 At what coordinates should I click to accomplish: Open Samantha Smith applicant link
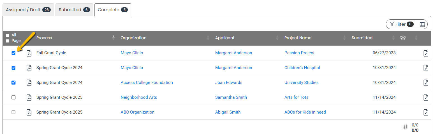coord(231,97)
